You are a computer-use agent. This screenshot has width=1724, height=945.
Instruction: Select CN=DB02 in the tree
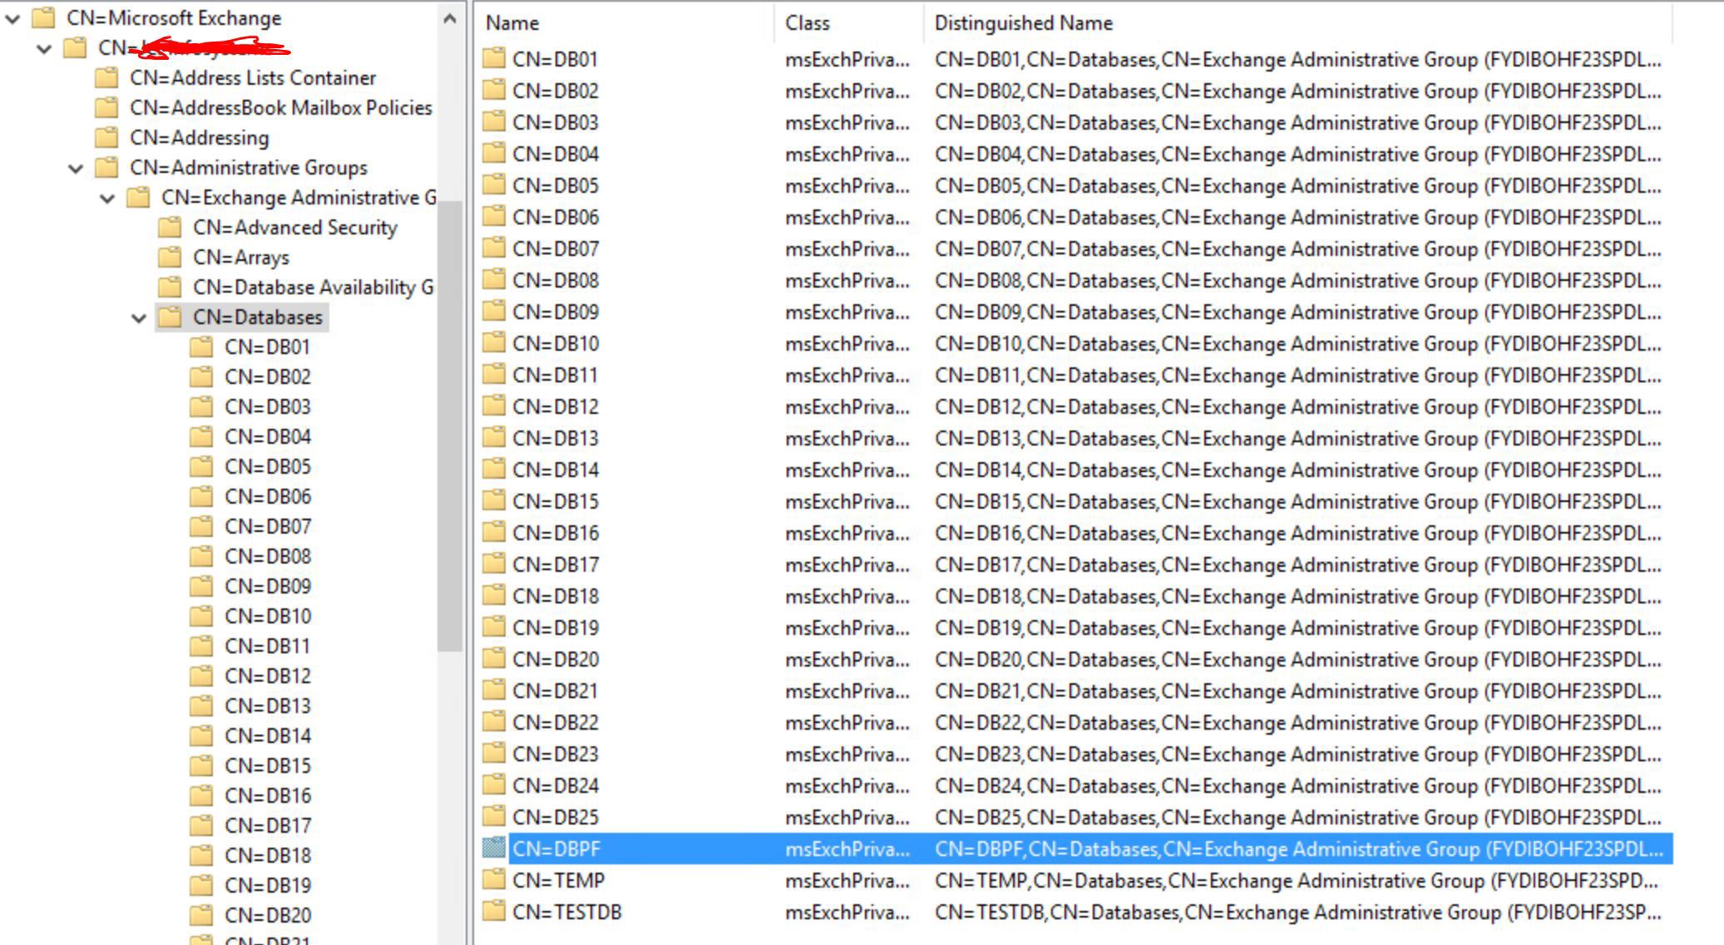(x=267, y=377)
